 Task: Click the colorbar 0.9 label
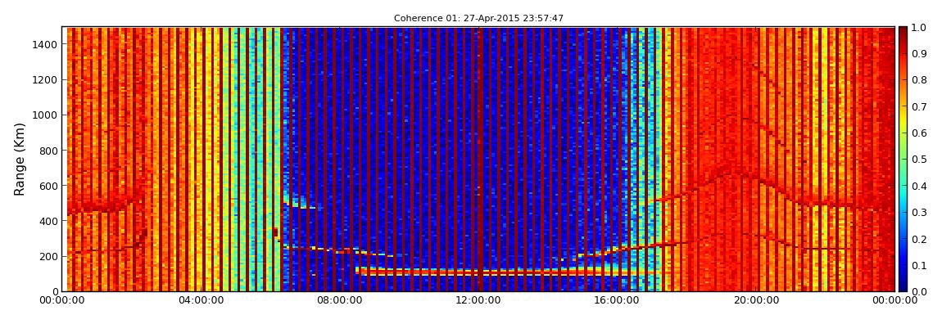pos(918,54)
